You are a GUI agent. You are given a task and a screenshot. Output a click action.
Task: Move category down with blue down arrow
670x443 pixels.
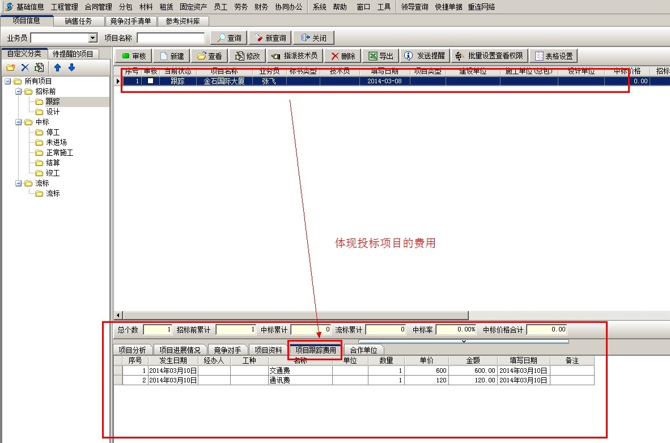pos(71,67)
